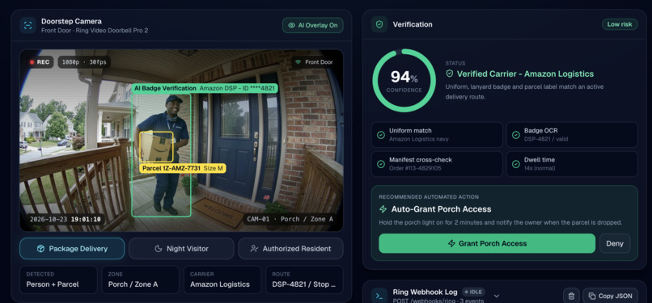Click the 1080p 30fps label

84,62
